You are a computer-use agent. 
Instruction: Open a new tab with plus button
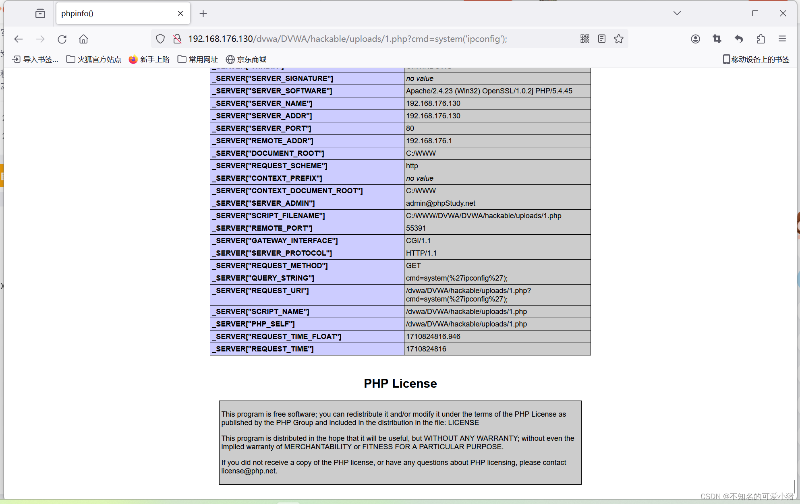point(203,14)
